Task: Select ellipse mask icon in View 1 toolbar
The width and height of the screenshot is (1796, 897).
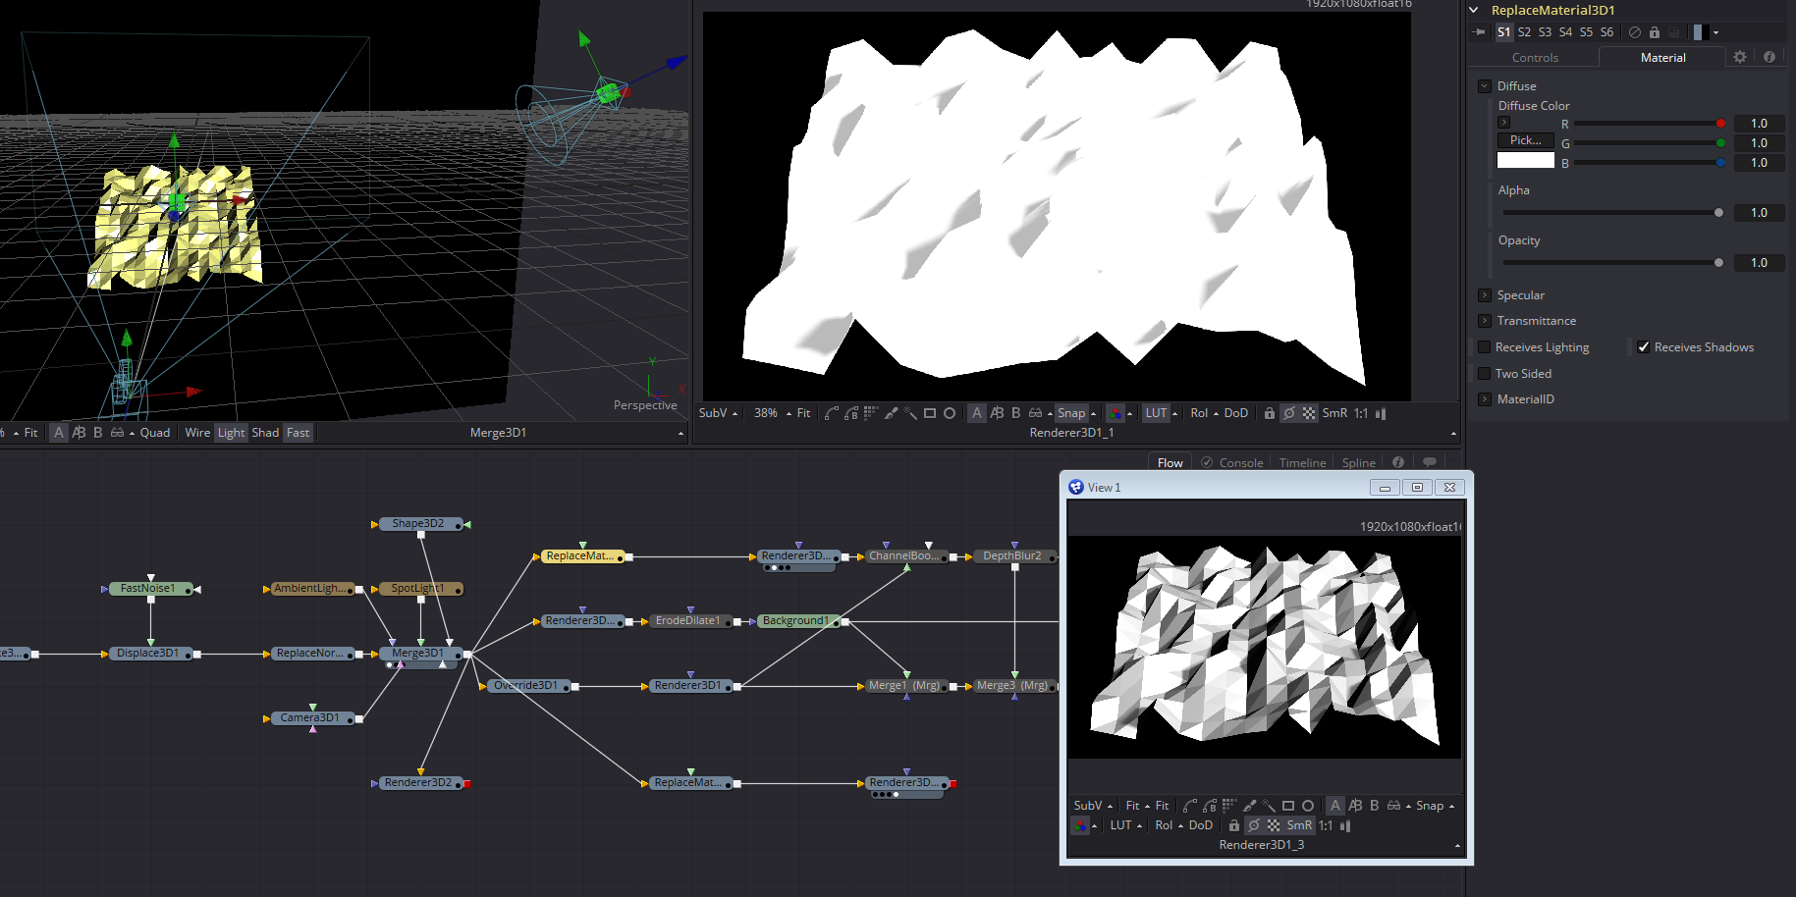Action: click(x=1308, y=806)
